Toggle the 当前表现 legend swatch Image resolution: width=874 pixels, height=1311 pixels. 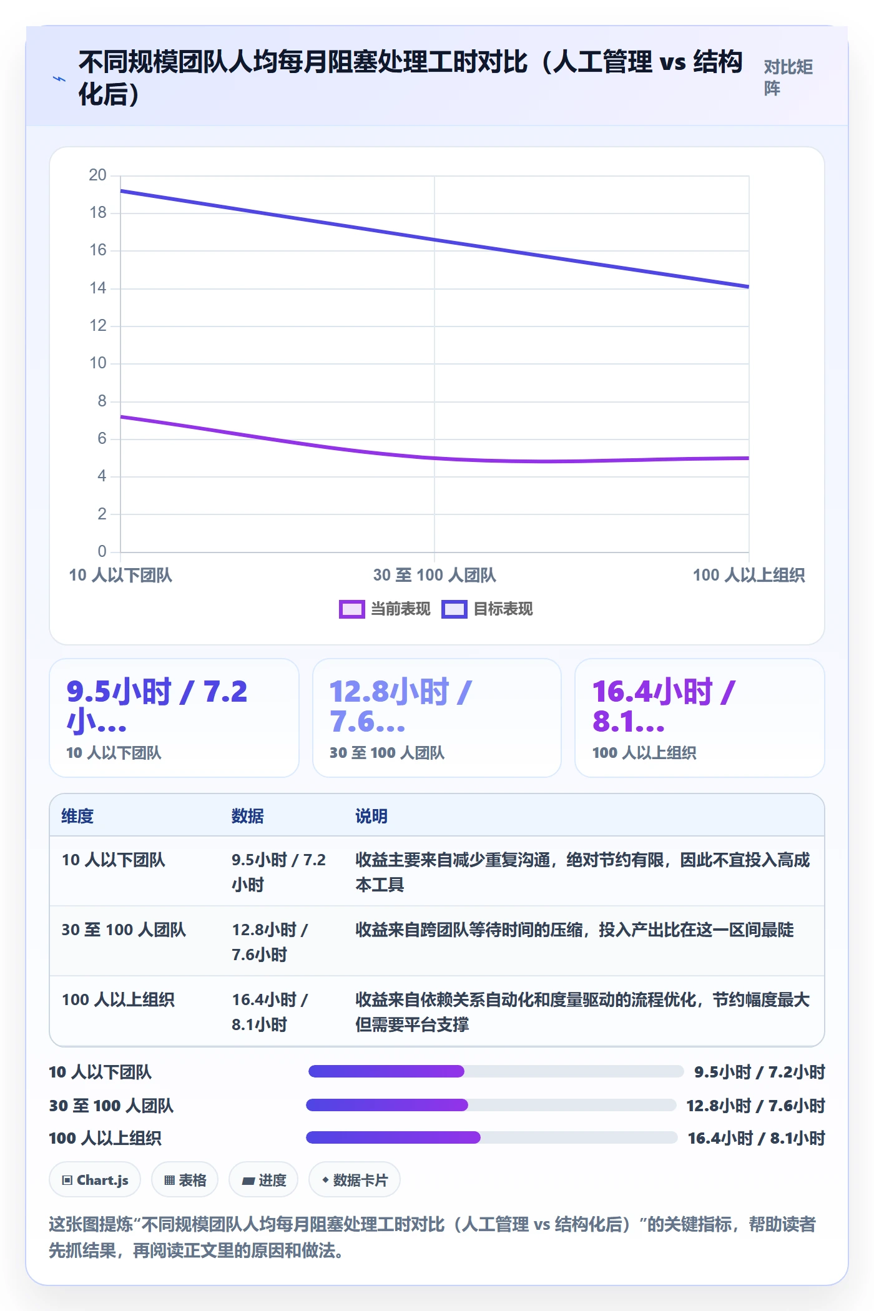pyautogui.click(x=351, y=609)
